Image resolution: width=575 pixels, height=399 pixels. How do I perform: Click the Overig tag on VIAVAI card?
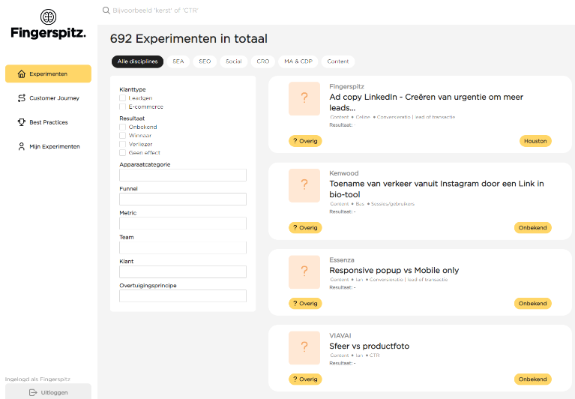coord(305,379)
